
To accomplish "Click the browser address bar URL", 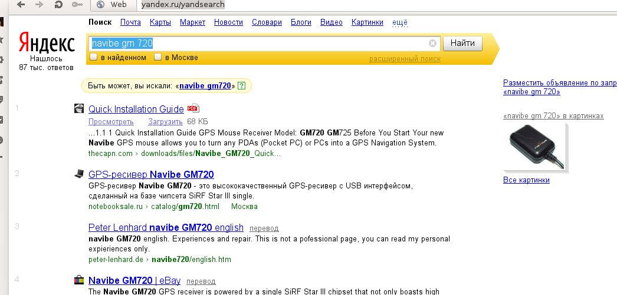I will (x=183, y=5).
